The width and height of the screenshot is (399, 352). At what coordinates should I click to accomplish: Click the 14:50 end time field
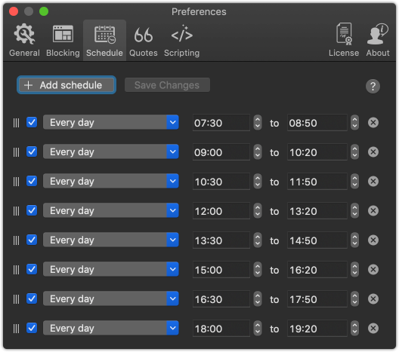(x=317, y=240)
